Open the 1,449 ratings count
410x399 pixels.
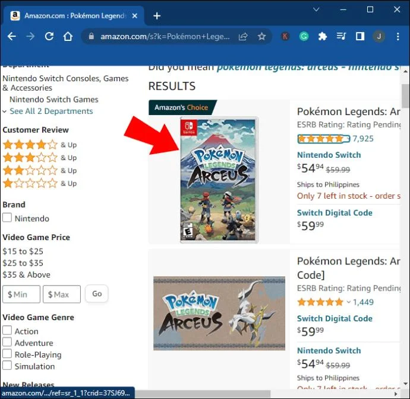click(x=363, y=302)
